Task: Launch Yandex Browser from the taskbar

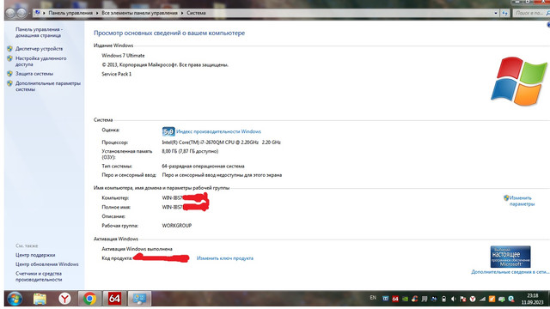Action: click(x=64, y=299)
